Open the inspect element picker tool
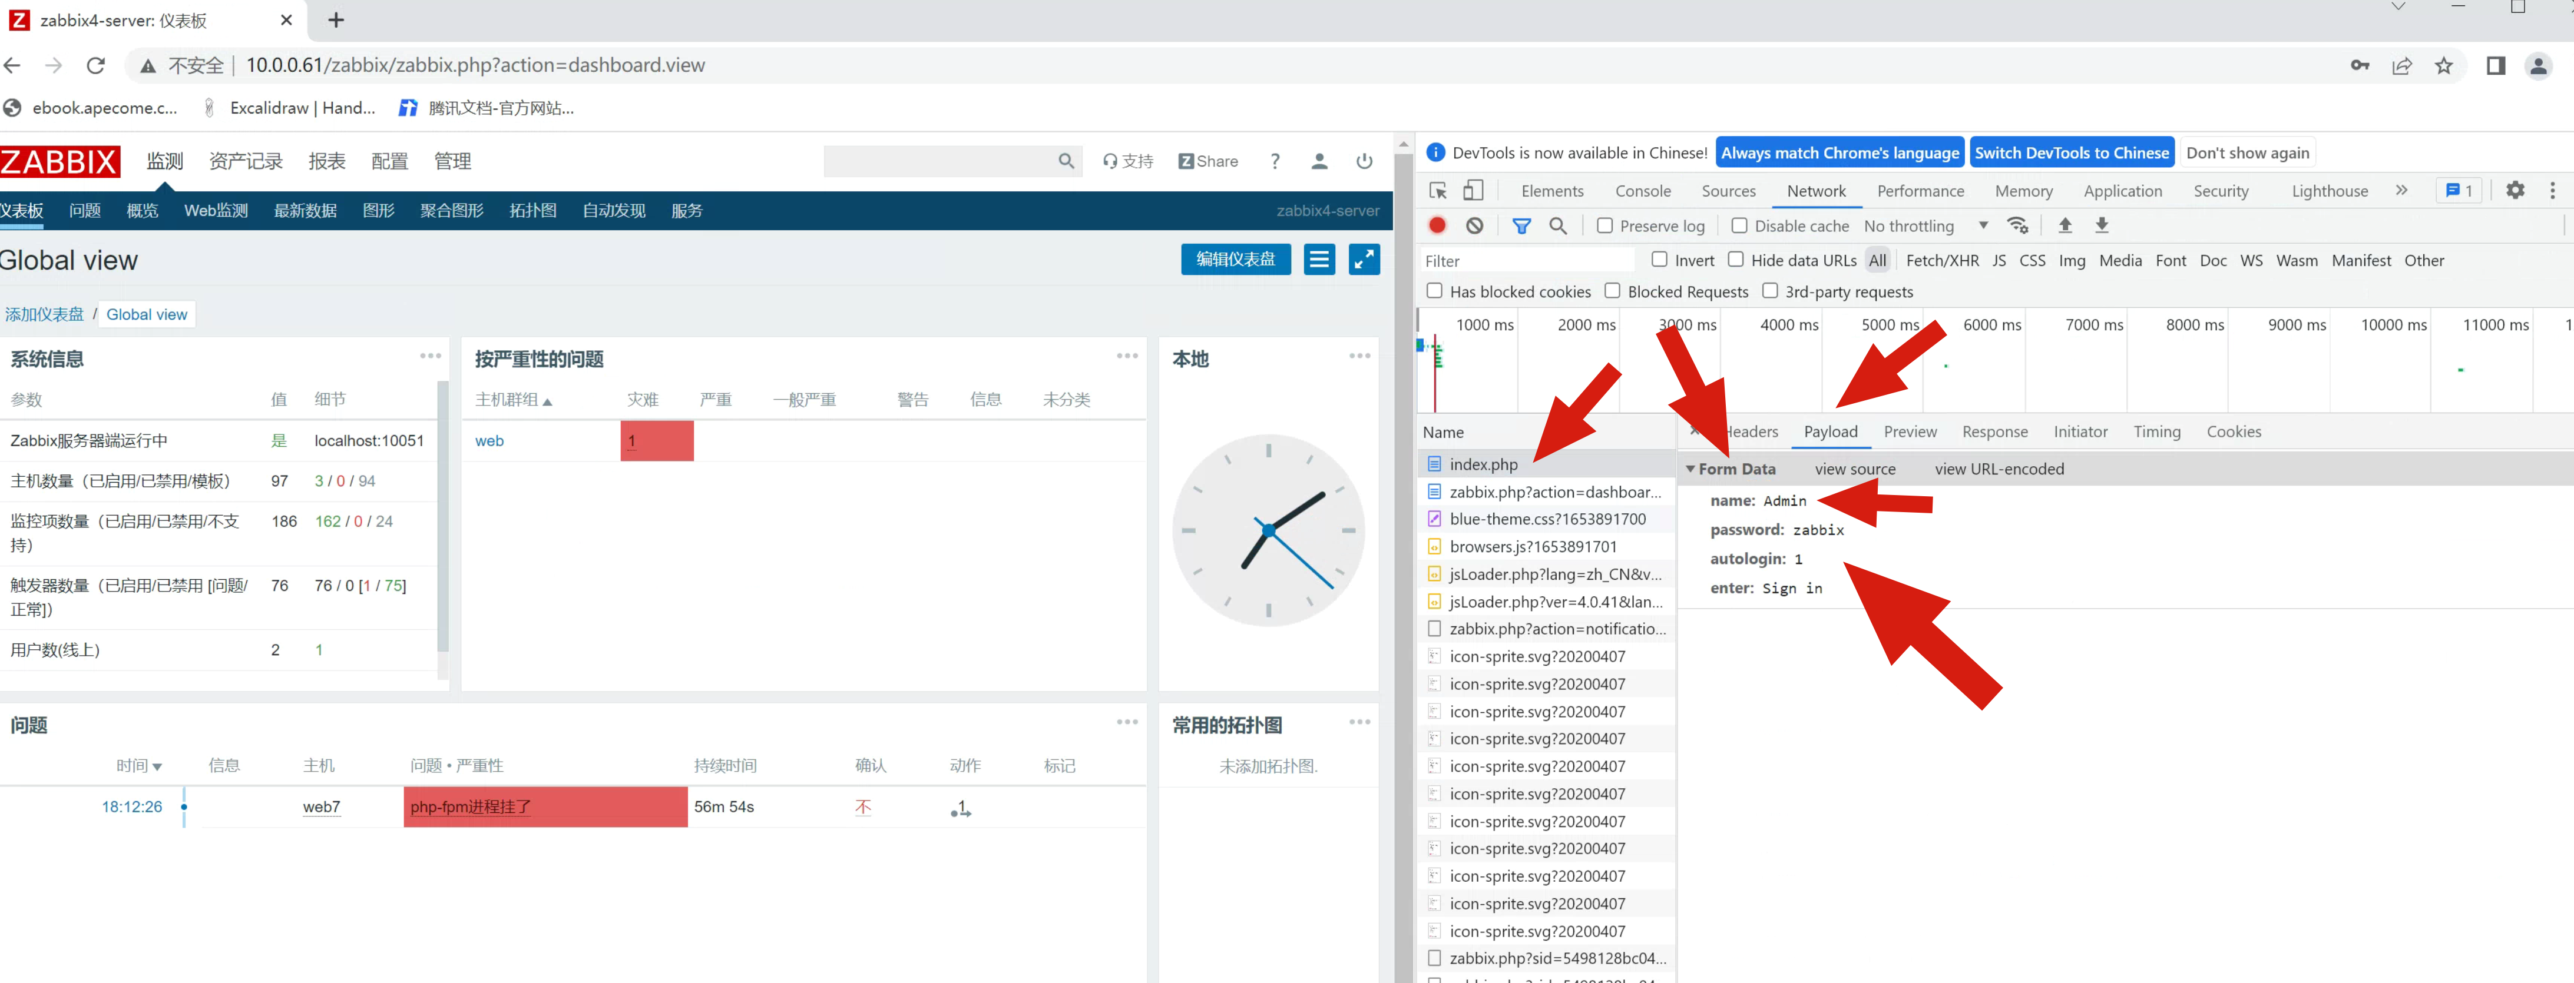2574x983 pixels. 1438,191
